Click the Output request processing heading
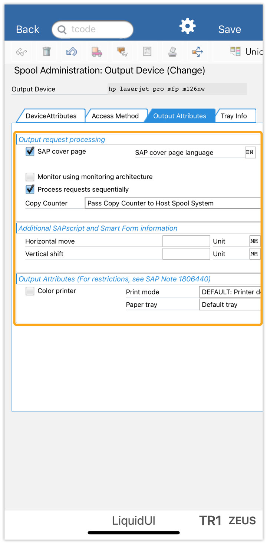Screen dimensions: 267x544 (62, 140)
